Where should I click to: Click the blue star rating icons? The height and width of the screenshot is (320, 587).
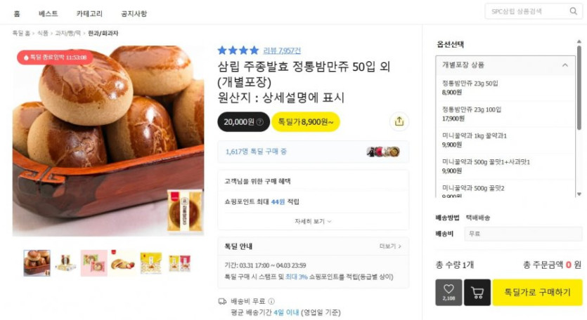(238, 50)
